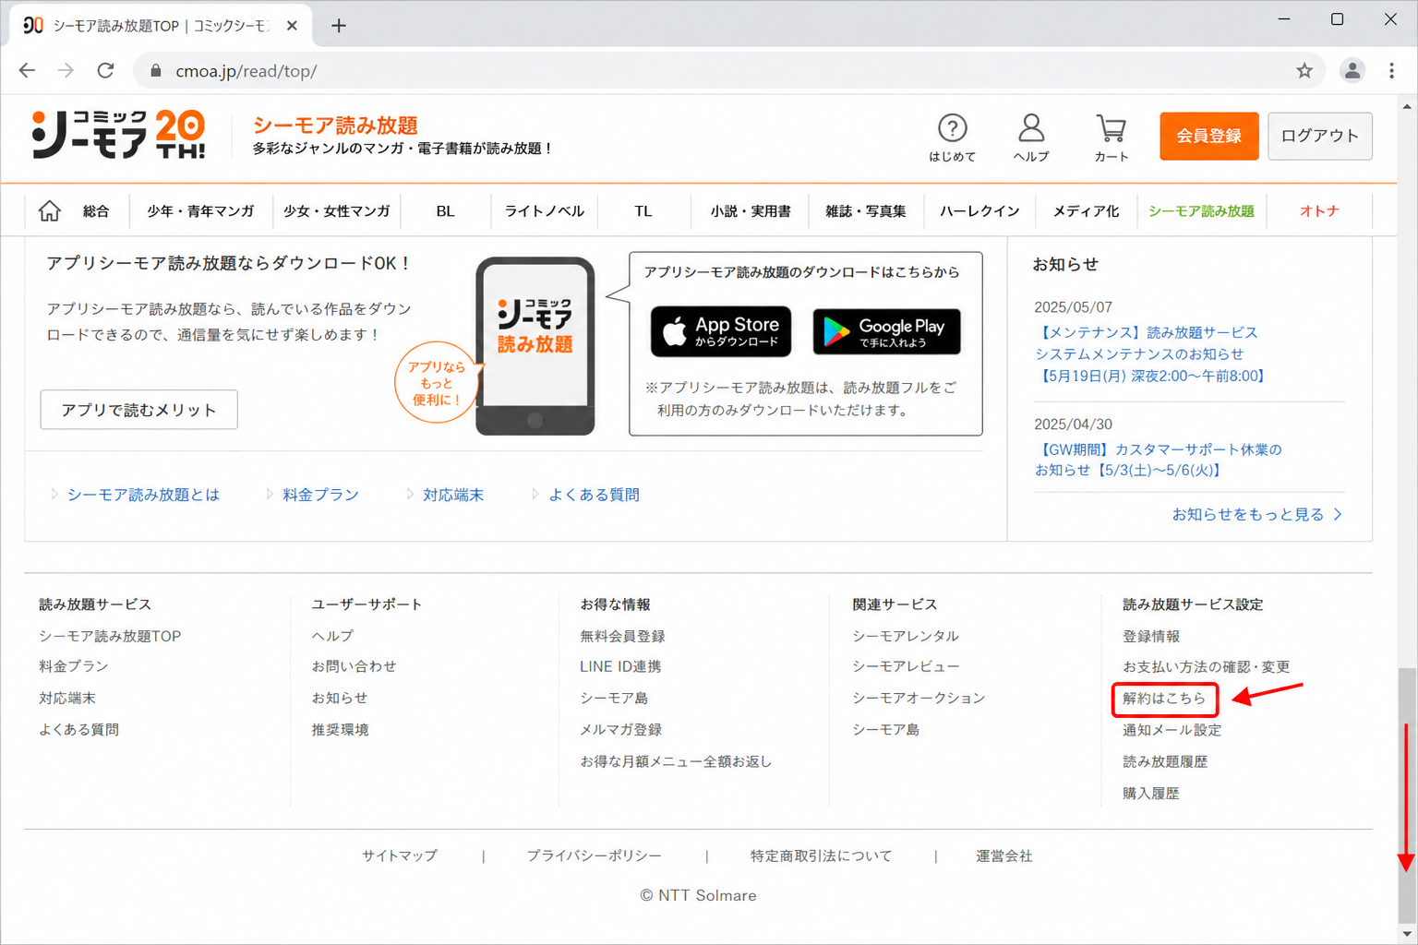This screenshot has width=1418, height=945.
Task: Open footer お問い合わせ link
Action: [x=354, y=666]
